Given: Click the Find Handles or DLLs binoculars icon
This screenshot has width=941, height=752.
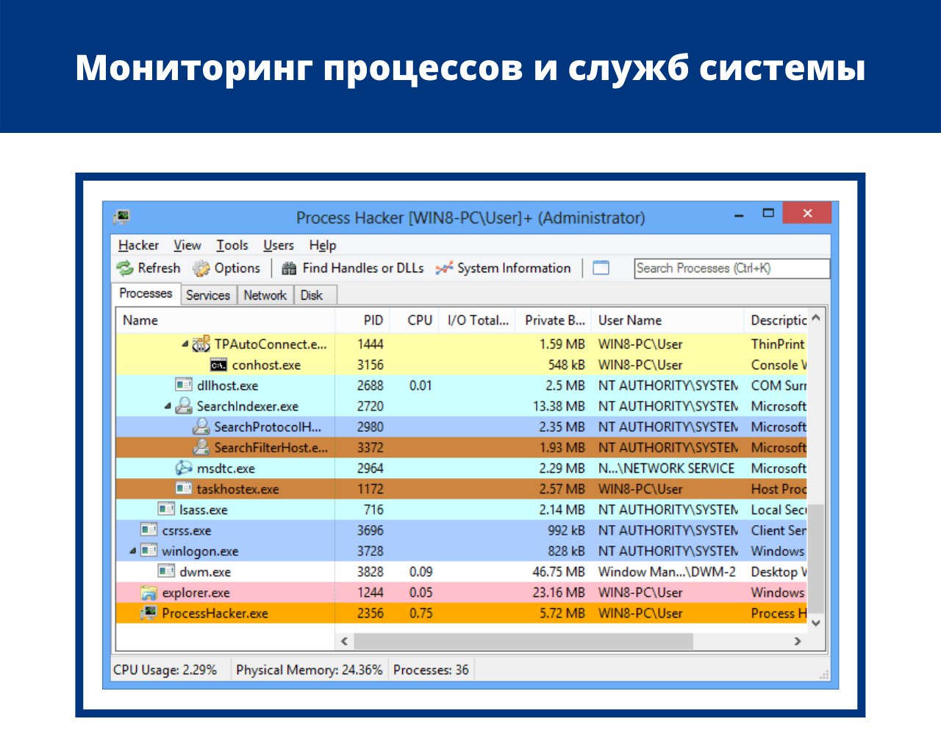Looking at the screenshot, I should (290, 269).
